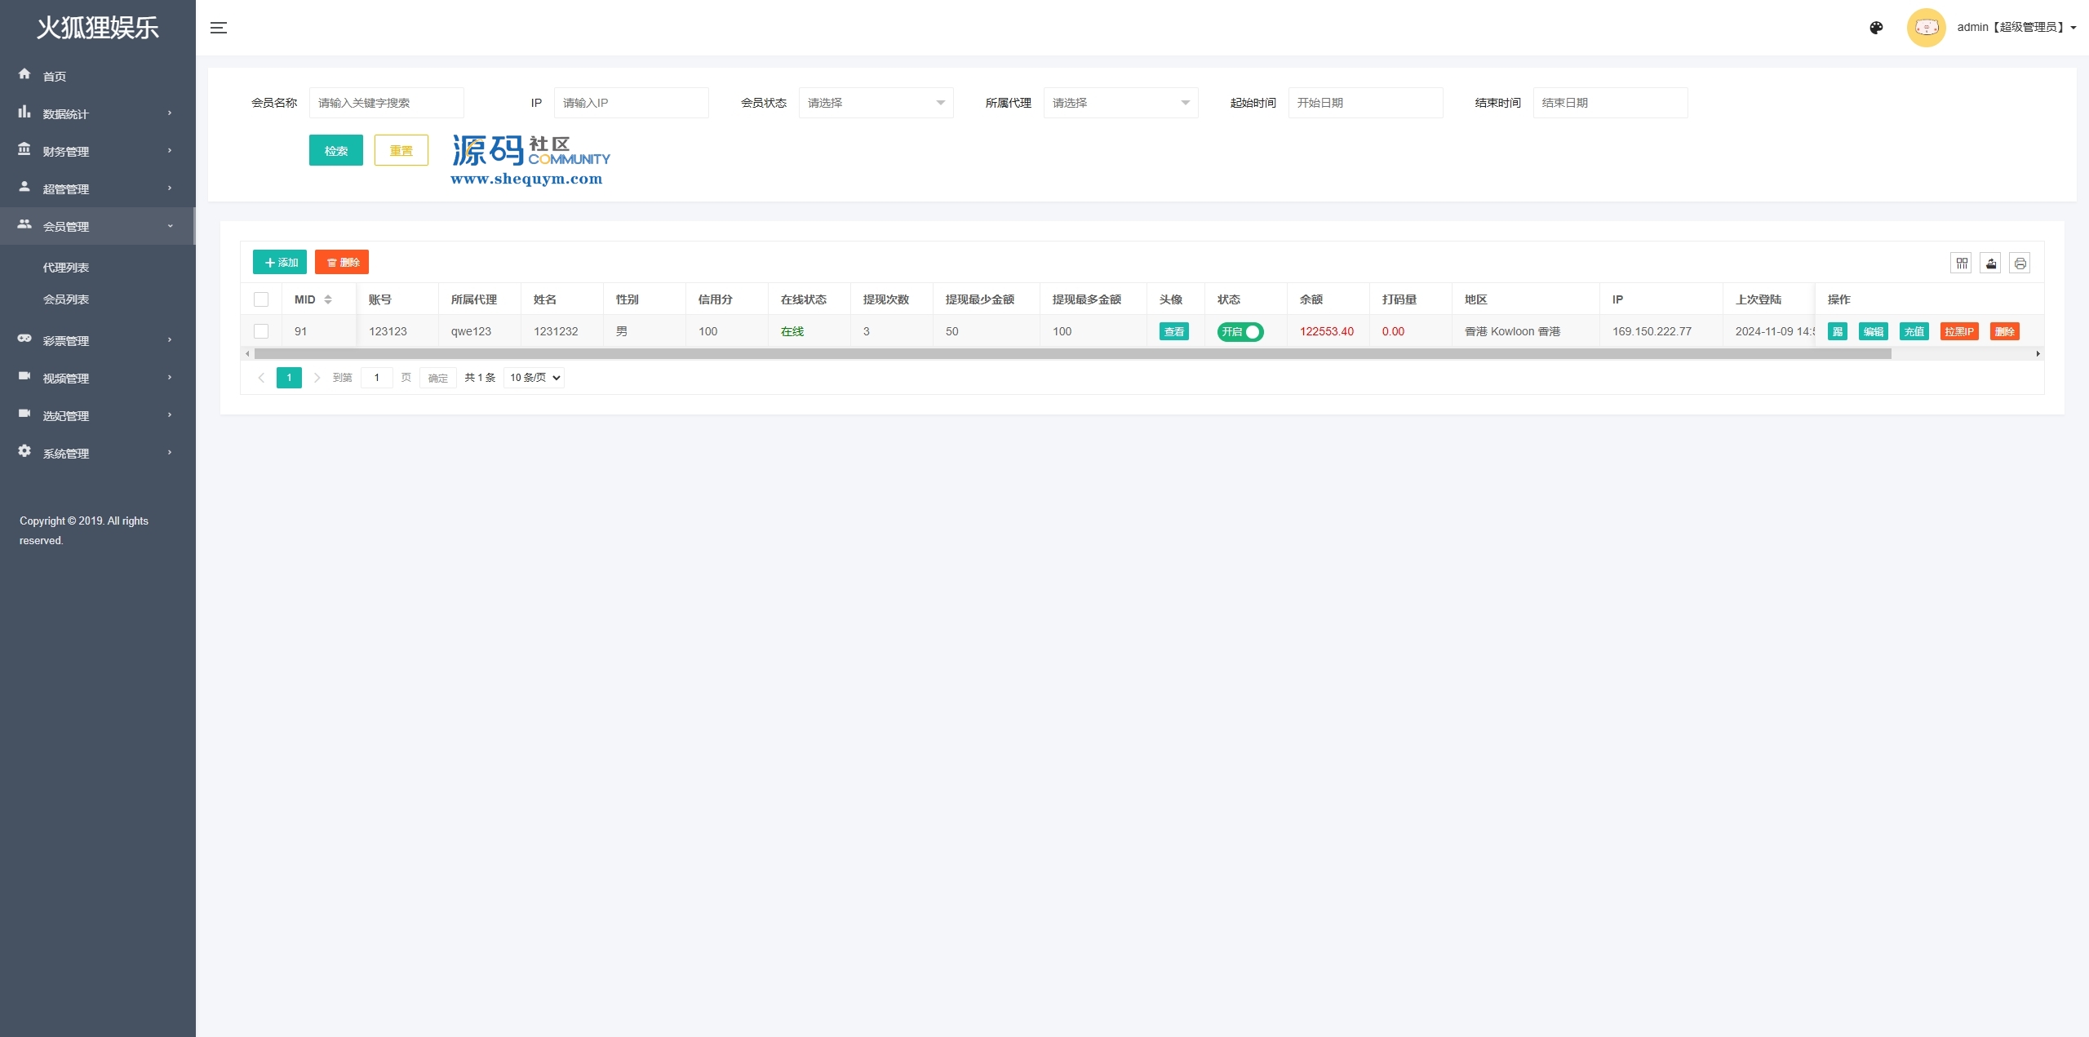Click the column filter grid icon
Image resolution: width=2089 pixels, height=1037 pixels.
tap(1962, 263)
